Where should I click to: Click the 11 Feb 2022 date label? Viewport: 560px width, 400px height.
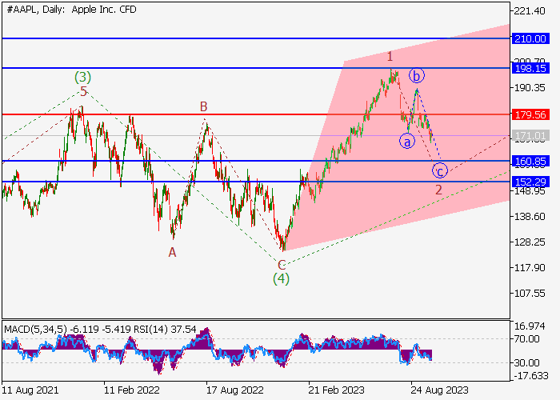coord(132,390)
